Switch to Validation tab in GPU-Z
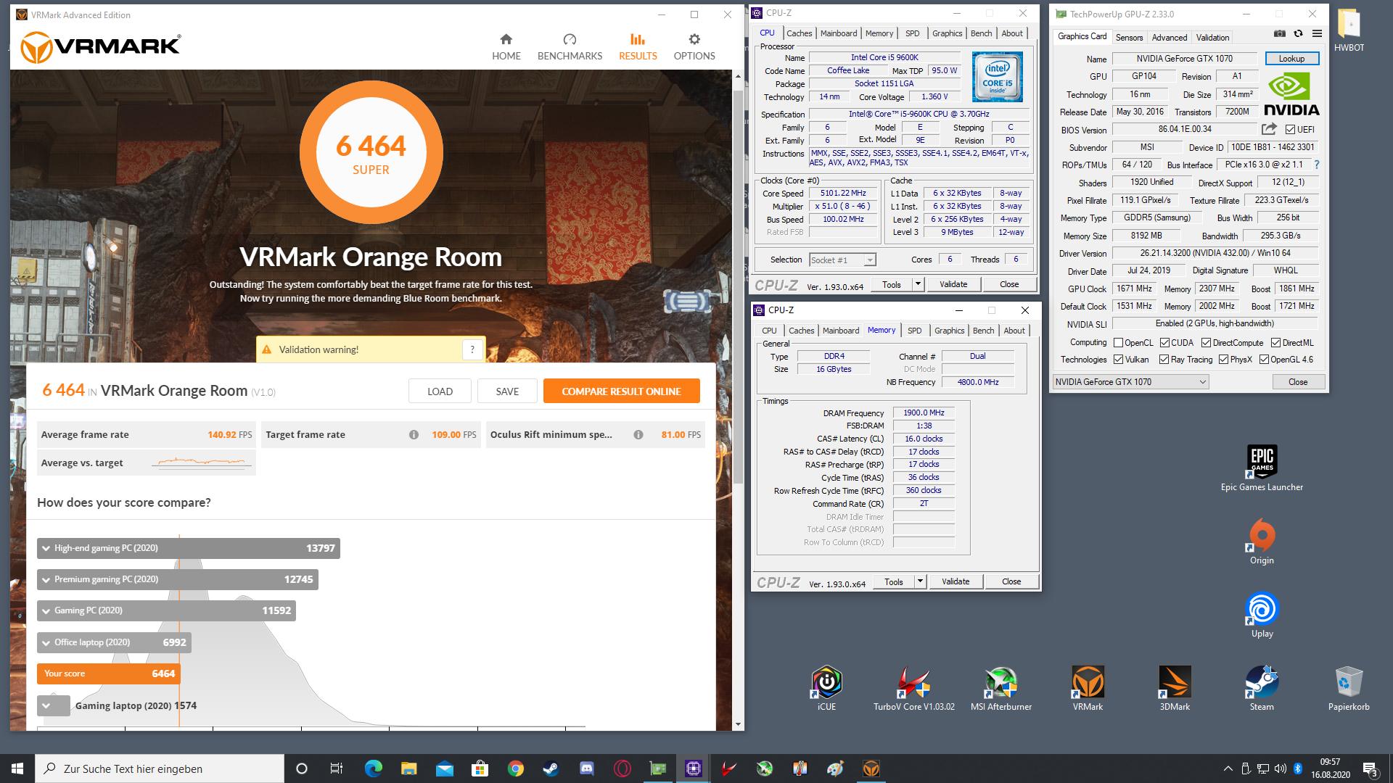This screenshot has height=783, width=1393. 1212,38
